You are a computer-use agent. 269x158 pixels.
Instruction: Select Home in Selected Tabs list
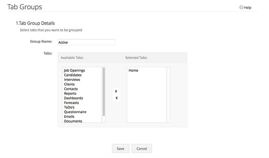coord(133,70)
